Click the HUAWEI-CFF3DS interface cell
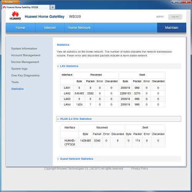The image size is (192, 192). coord(70,142)
